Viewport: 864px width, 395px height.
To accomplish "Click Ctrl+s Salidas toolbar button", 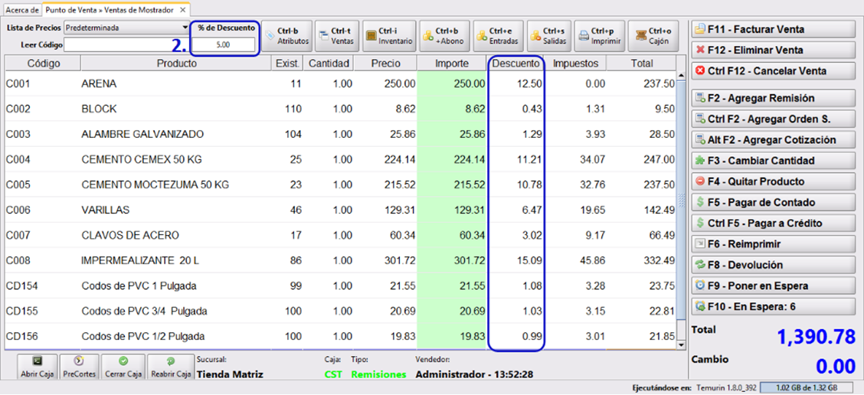I will click(x=549, y=36).
